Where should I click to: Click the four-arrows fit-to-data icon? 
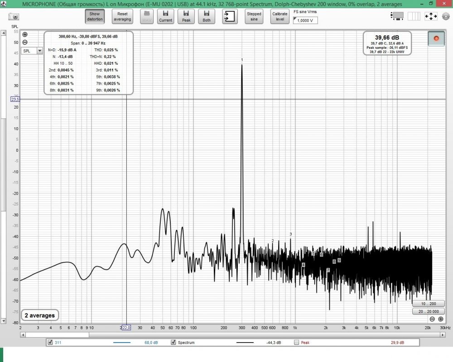[431, 16]
